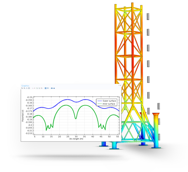The height and width of the screenshot is (172, 188).
Task: Select the Zoom Box tool icon
Action: tap(27, 88)
